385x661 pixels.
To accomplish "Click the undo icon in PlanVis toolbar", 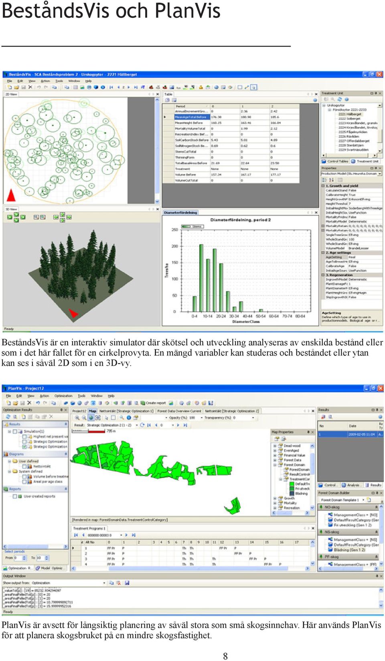I will 38,403.
